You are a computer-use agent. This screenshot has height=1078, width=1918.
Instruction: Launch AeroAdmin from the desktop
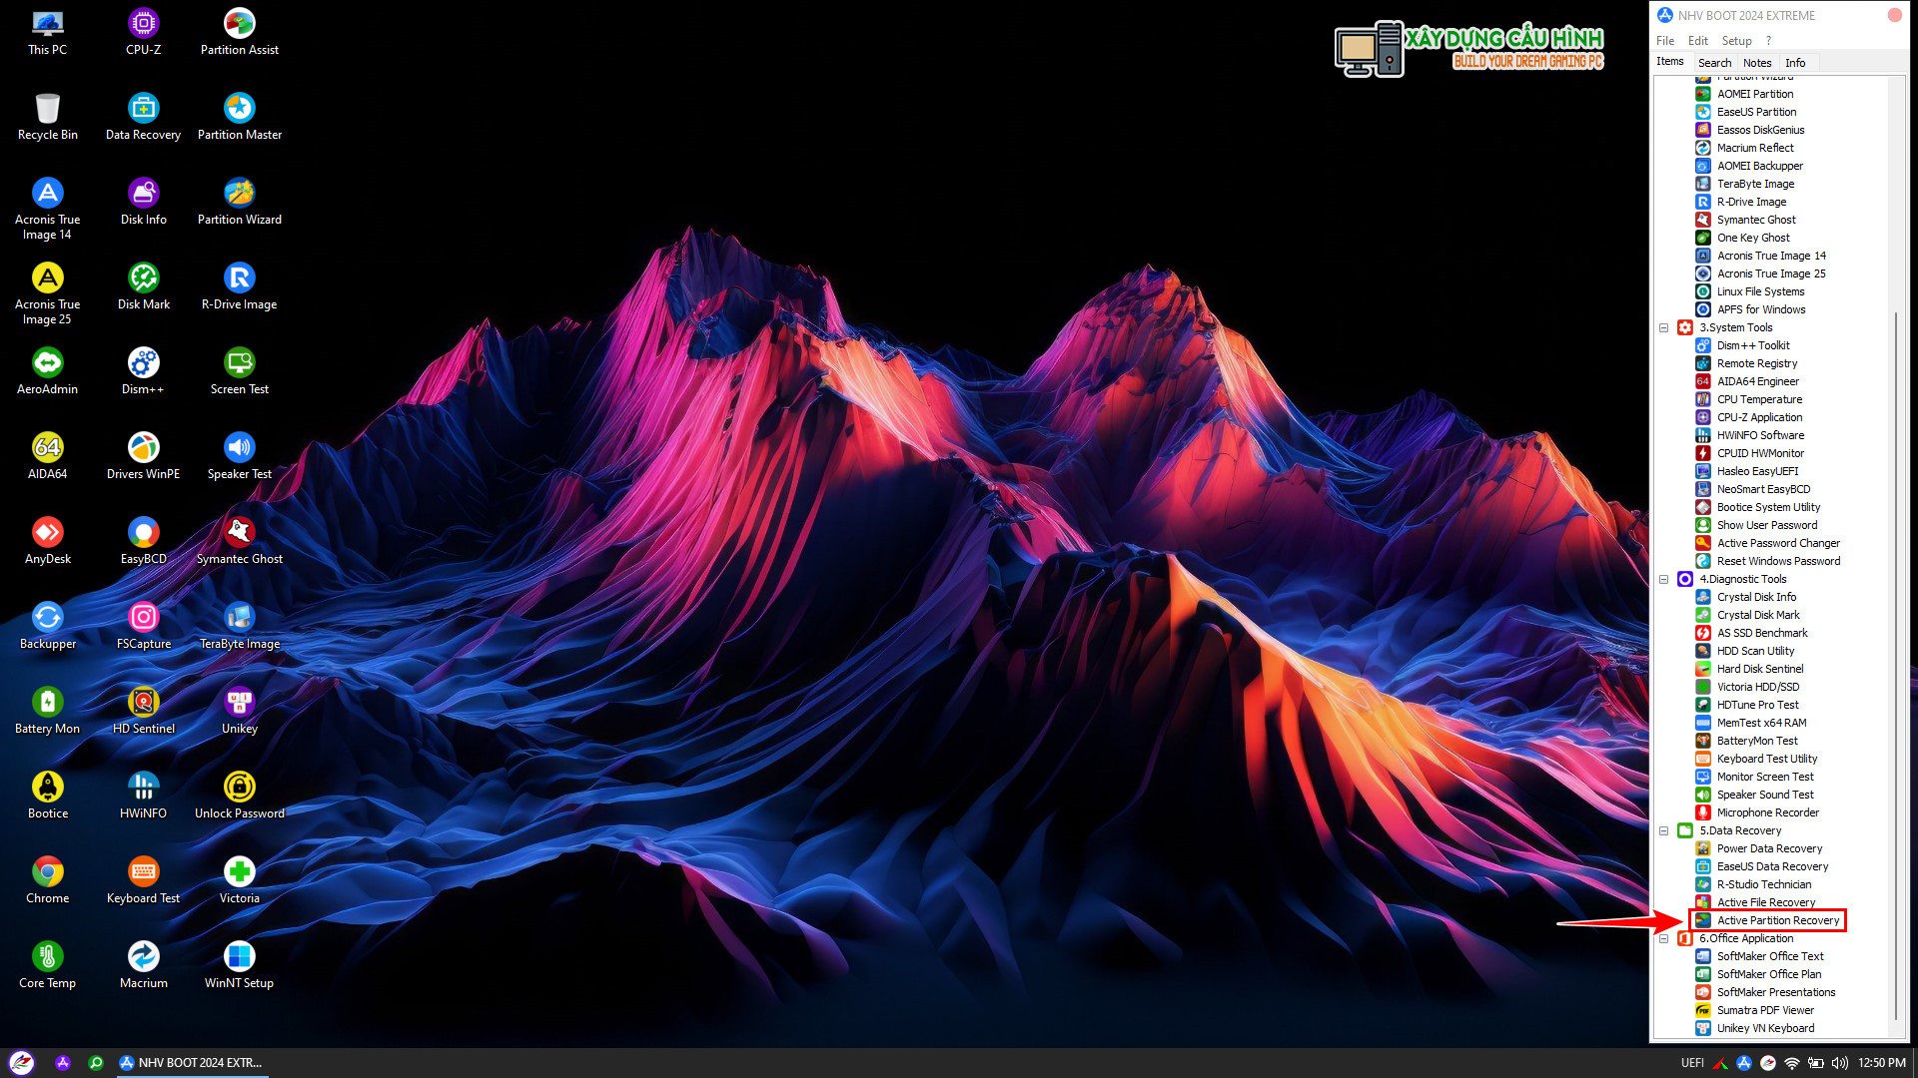[47, 371]
